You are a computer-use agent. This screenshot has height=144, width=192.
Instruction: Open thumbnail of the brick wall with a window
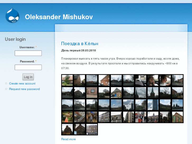pos(92,92)
